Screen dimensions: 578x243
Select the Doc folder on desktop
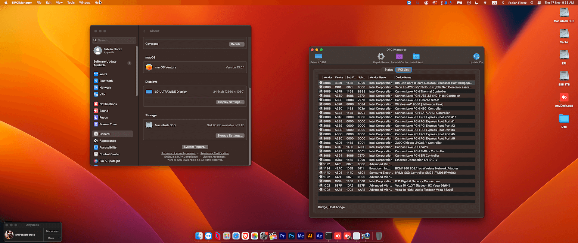tap(564, 119)
